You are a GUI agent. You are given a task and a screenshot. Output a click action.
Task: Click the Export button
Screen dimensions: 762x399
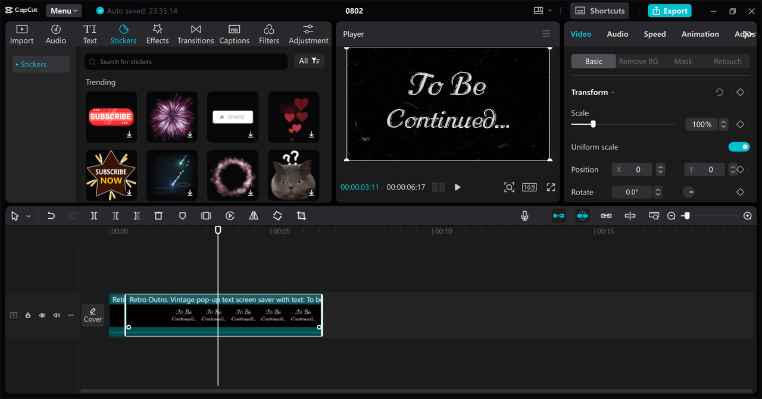670,11
